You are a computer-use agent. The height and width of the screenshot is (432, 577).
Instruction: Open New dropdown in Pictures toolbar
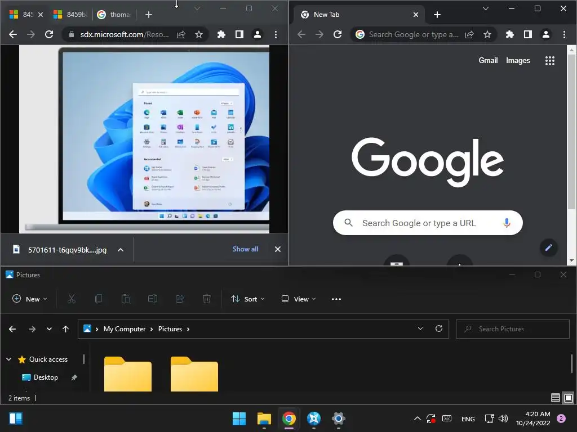point(30,299)
